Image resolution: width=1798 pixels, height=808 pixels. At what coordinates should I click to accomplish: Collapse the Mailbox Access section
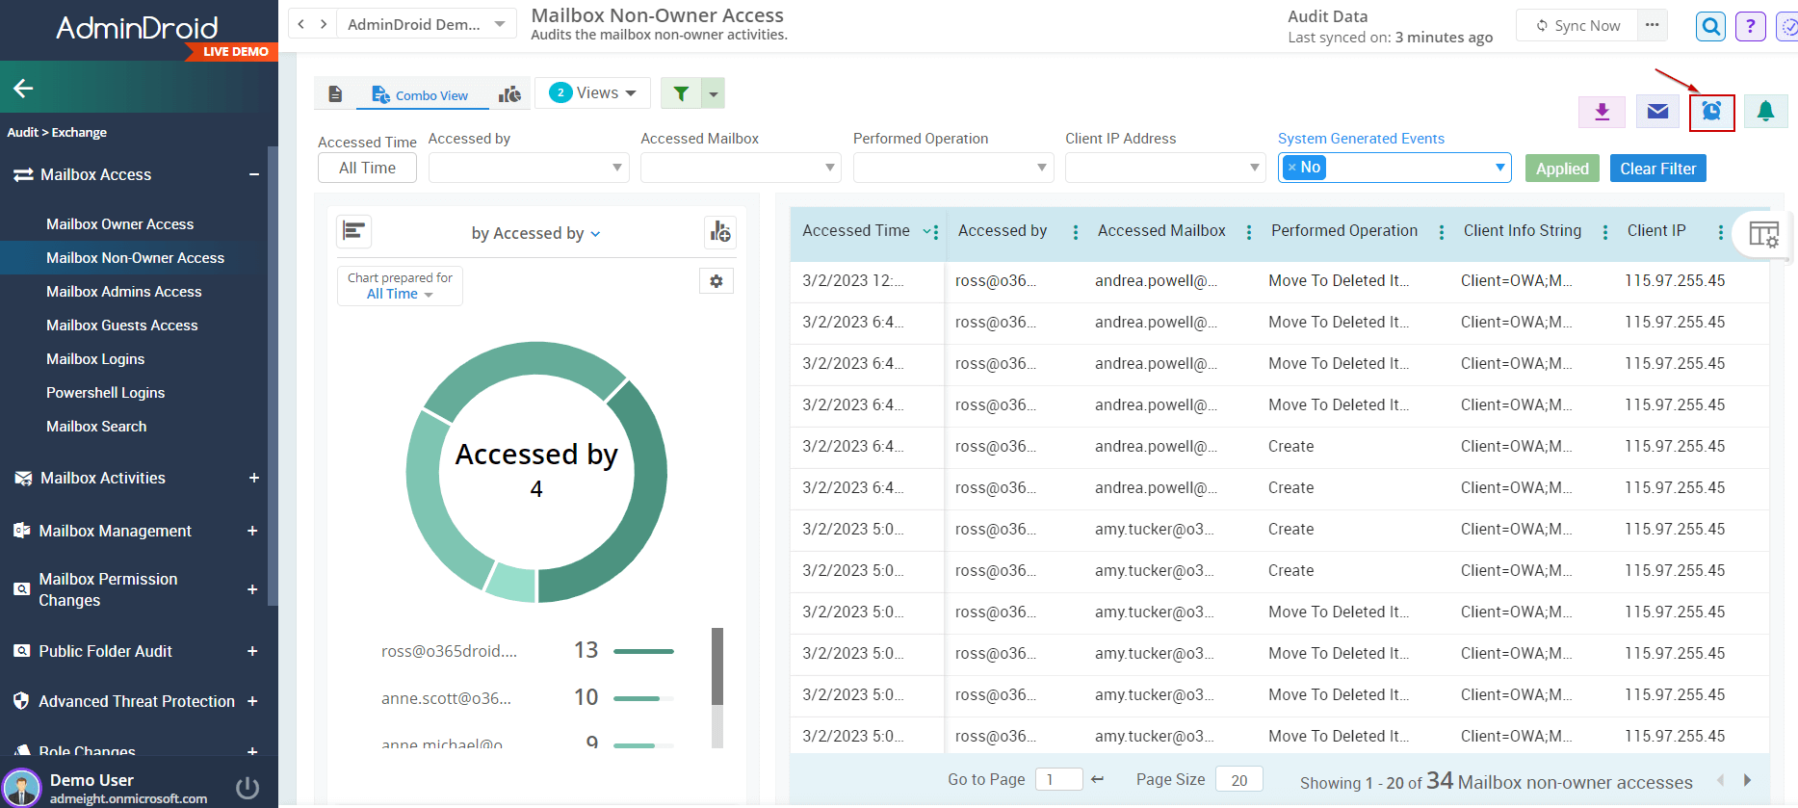pyautogui.click(x=254, y=174)
